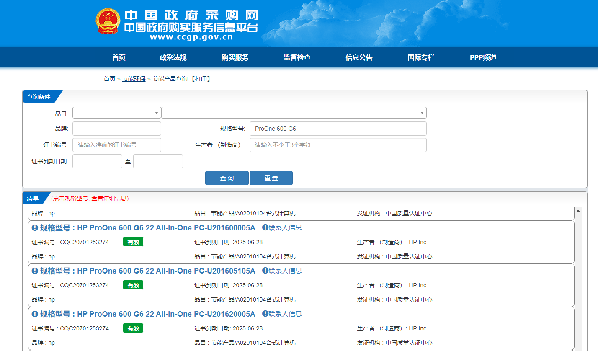Click certificate expiry end date field
This screenshot has width=598, height=351.
pos(158,161)
